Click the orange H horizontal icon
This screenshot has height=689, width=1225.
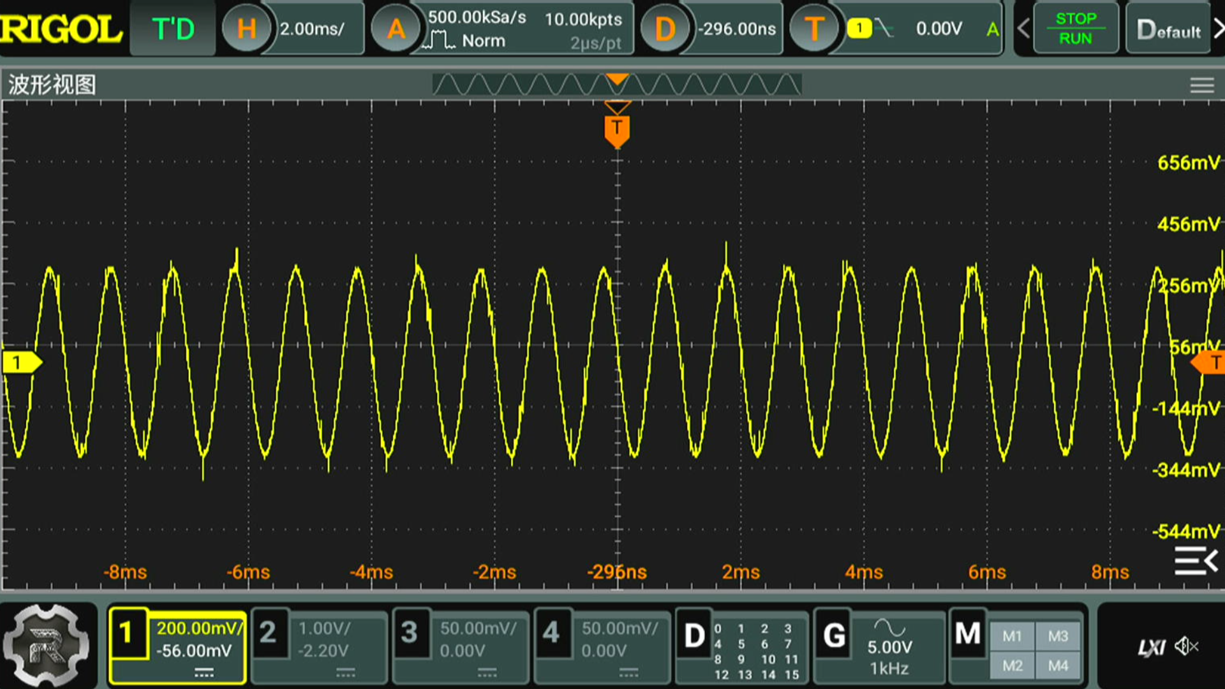point(246,29)
